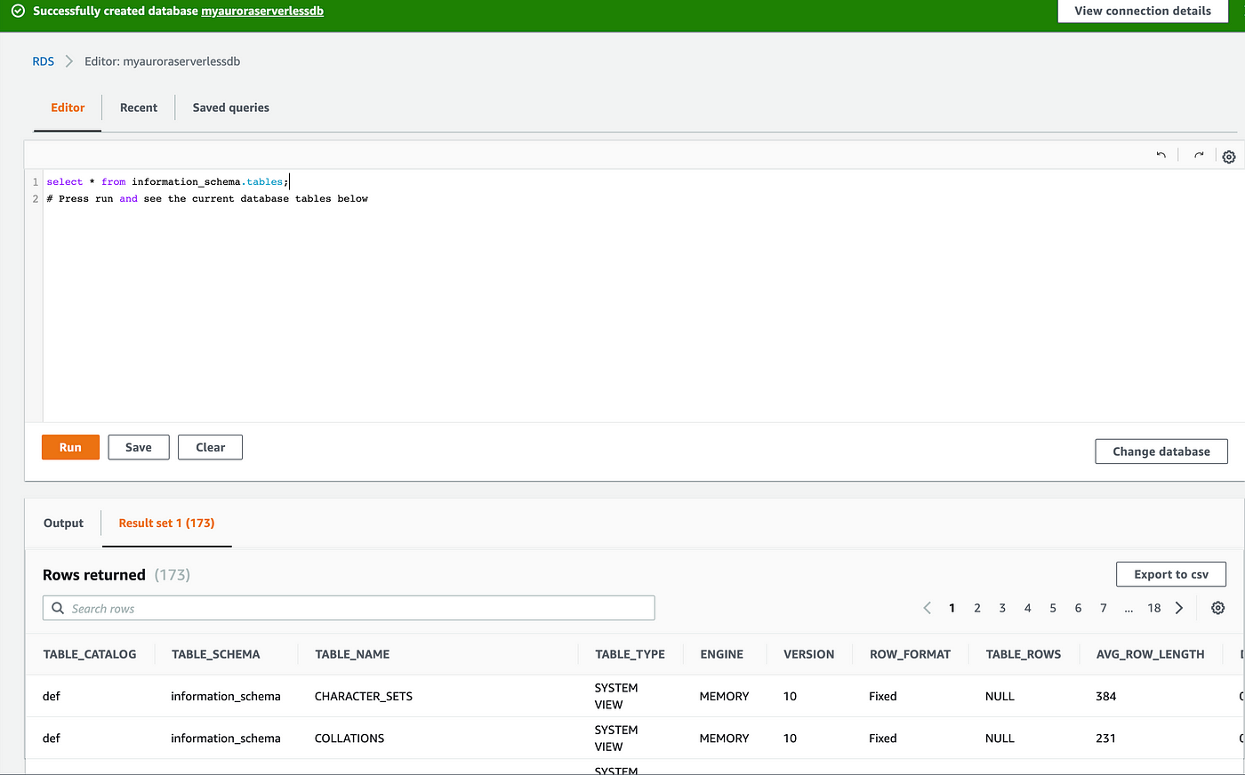The image size is (1245, 775).
Task: Click line 1 of the SQL query
Action: pos(167,181)
